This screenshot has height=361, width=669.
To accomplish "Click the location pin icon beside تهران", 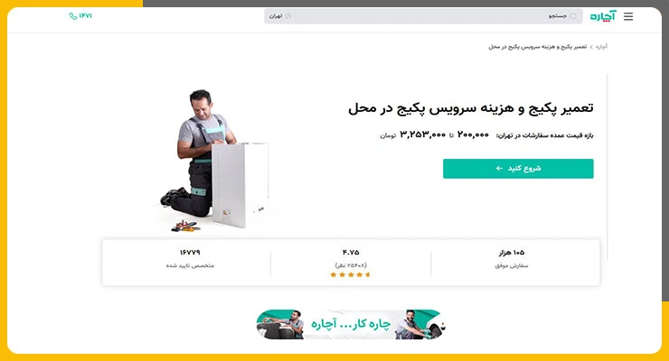I will [x=288, y=16].
